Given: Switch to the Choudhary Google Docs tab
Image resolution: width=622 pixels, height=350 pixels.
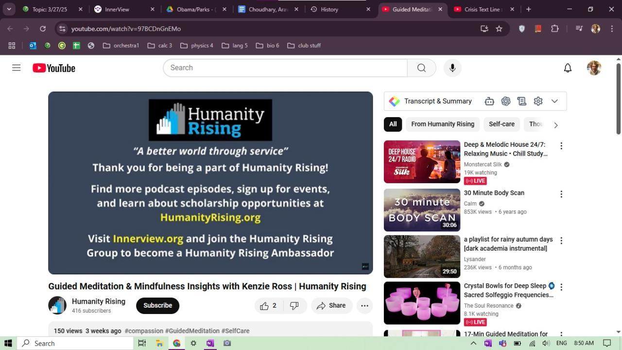Looking at the screenshot, I should [269, 9].
